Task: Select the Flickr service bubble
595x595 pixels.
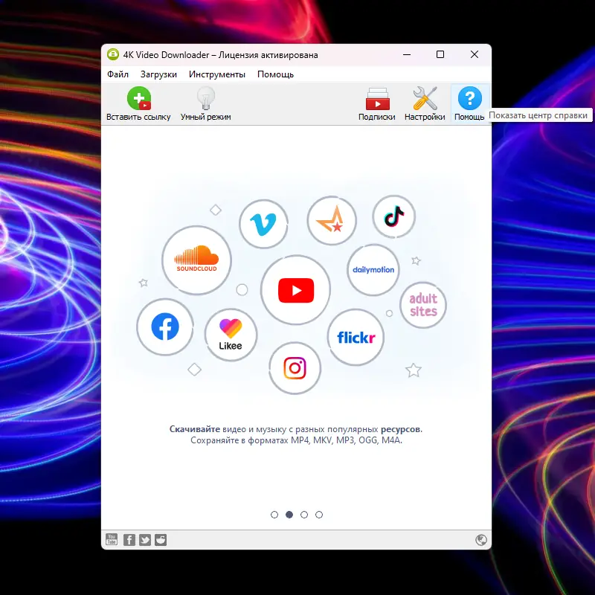Action: tap(356, 337)
